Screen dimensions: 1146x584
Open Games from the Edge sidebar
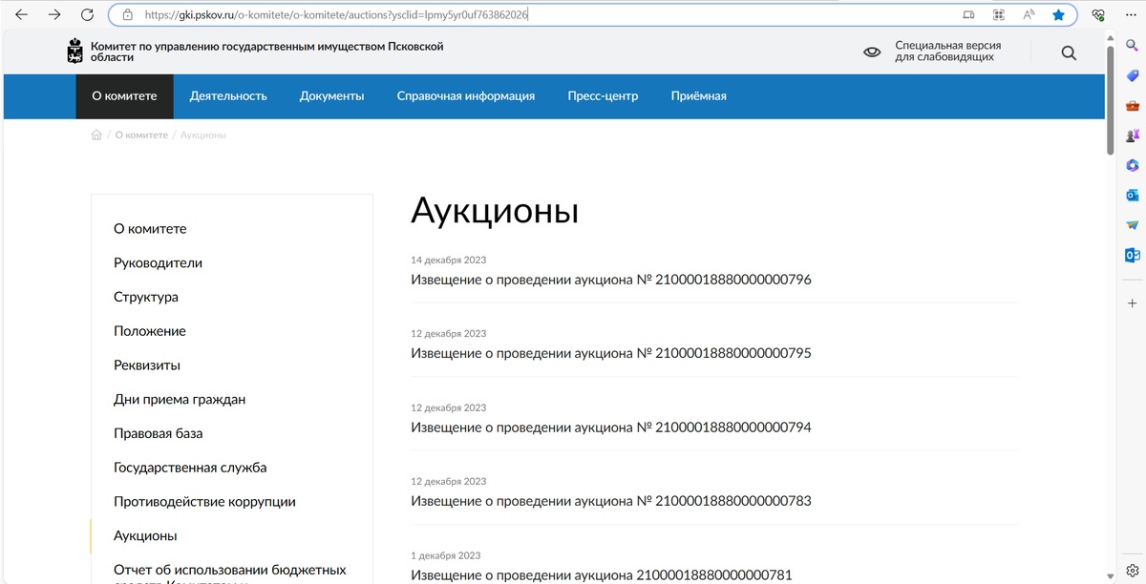[x=1132, y=136]
